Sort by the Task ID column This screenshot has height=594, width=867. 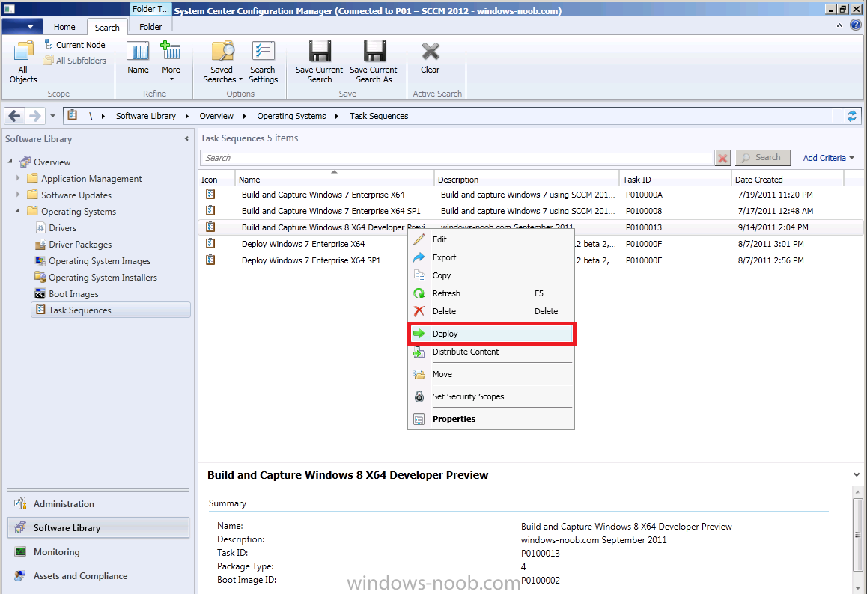pyautogui.click(x=675, y=179)
